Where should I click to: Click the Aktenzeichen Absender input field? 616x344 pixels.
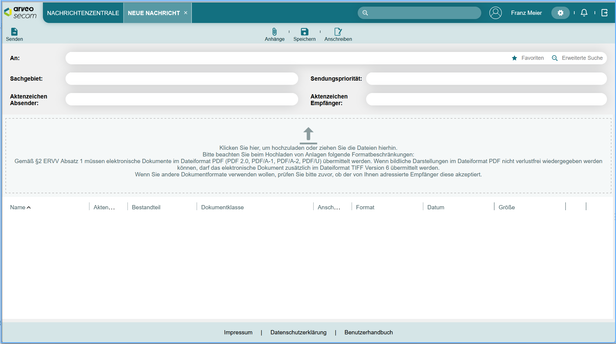182,99
